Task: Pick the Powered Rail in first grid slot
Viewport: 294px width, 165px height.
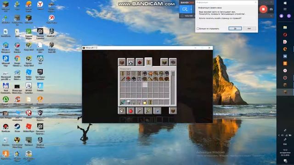Action: (123, 73)
